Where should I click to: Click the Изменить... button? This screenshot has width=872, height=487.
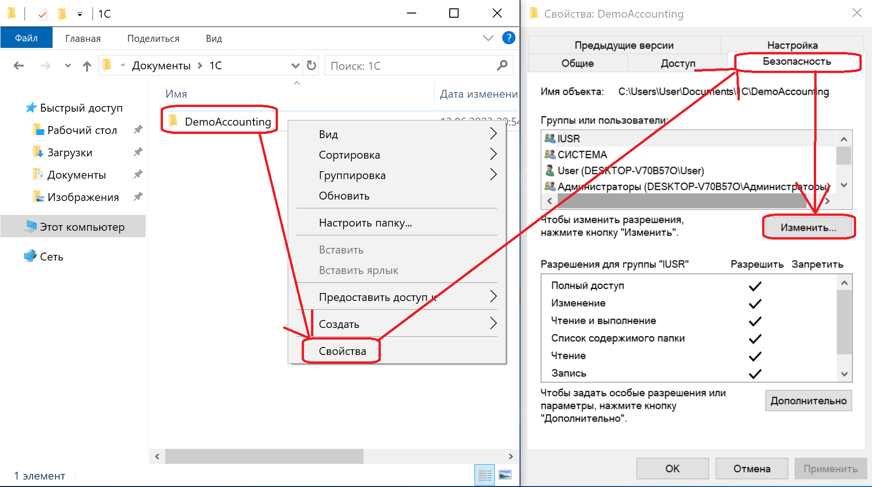point(808,227)
